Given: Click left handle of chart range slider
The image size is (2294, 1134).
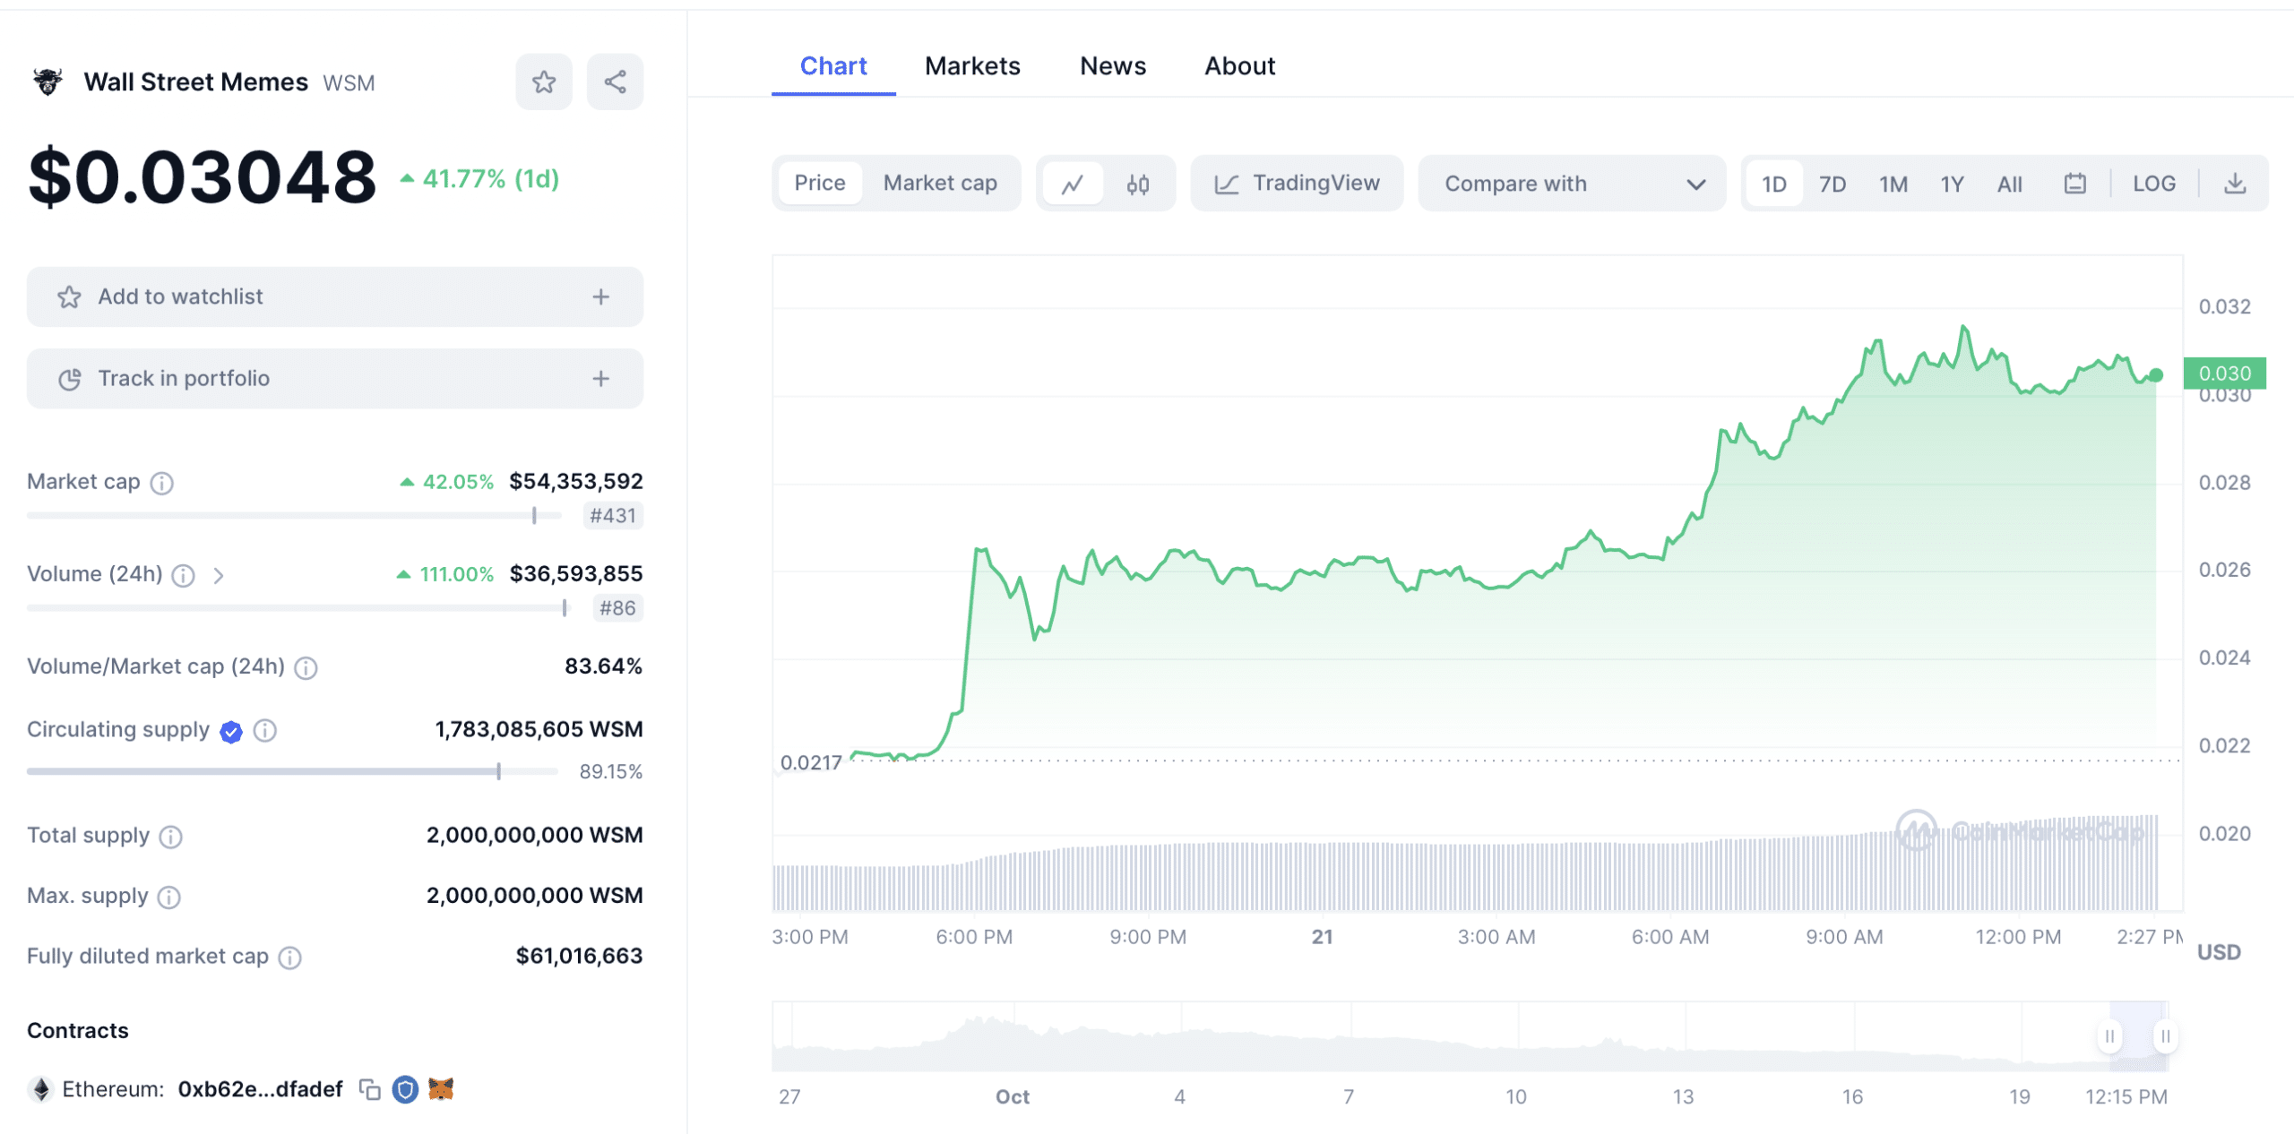Looking at the screenshot, I should [x=2109, y=1036].
